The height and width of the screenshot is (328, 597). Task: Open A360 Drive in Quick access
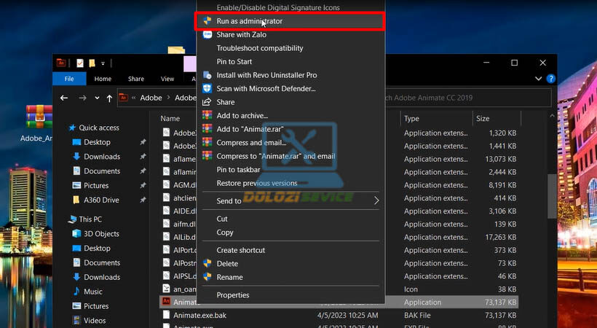tap(101, 200)
